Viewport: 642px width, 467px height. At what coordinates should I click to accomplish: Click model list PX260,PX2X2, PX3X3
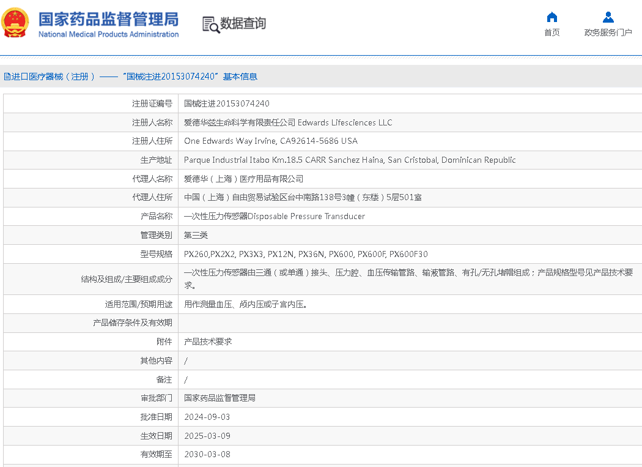pos(306,254)
